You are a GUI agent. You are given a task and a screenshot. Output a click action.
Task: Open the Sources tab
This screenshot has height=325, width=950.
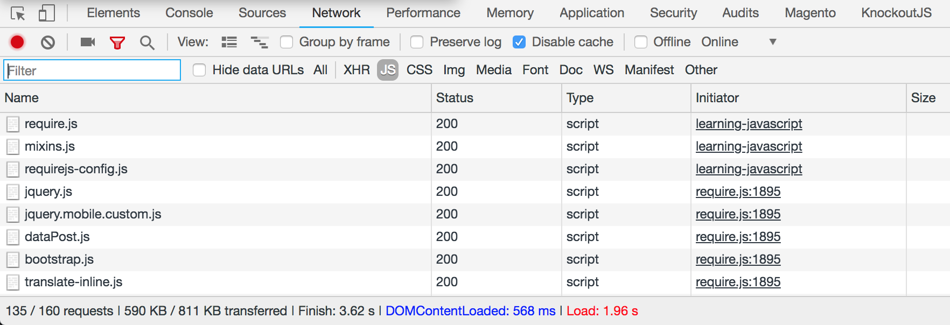[x=262, y=13]
